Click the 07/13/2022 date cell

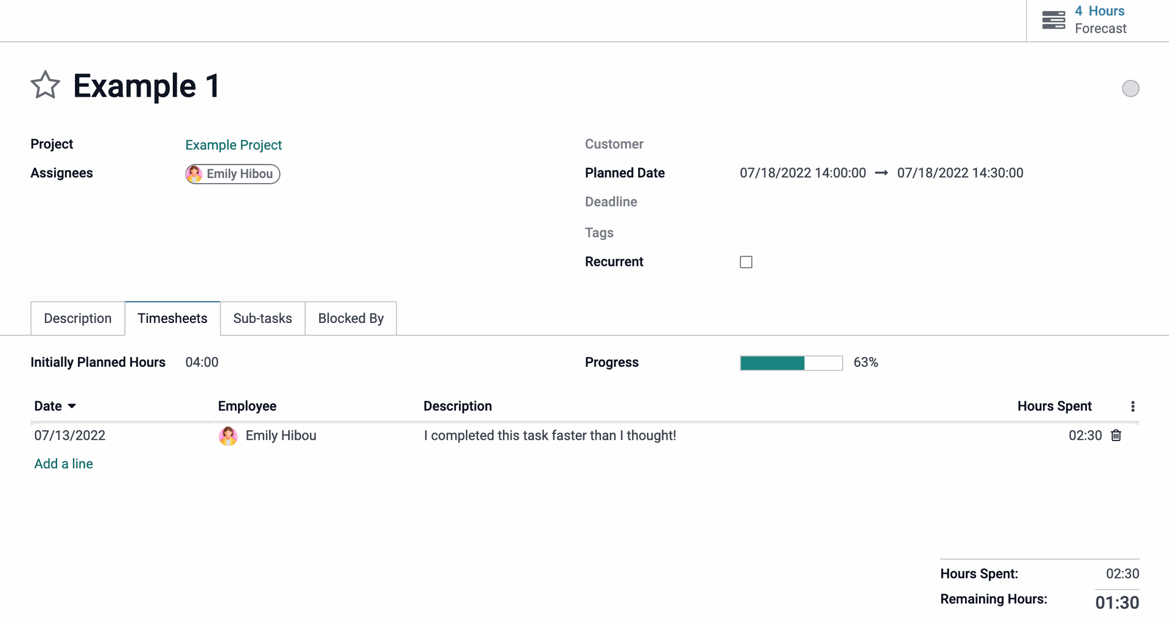[x=70, y=436]
